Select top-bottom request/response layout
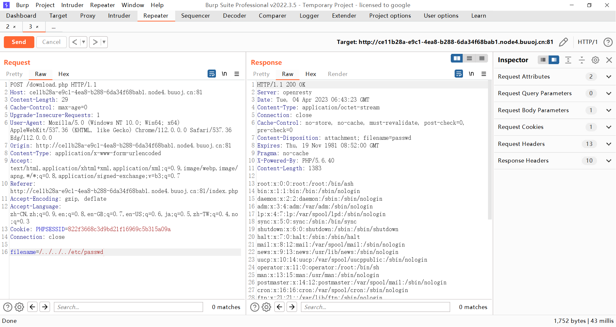This screenshot has height=327, width=616. point(469,58)
